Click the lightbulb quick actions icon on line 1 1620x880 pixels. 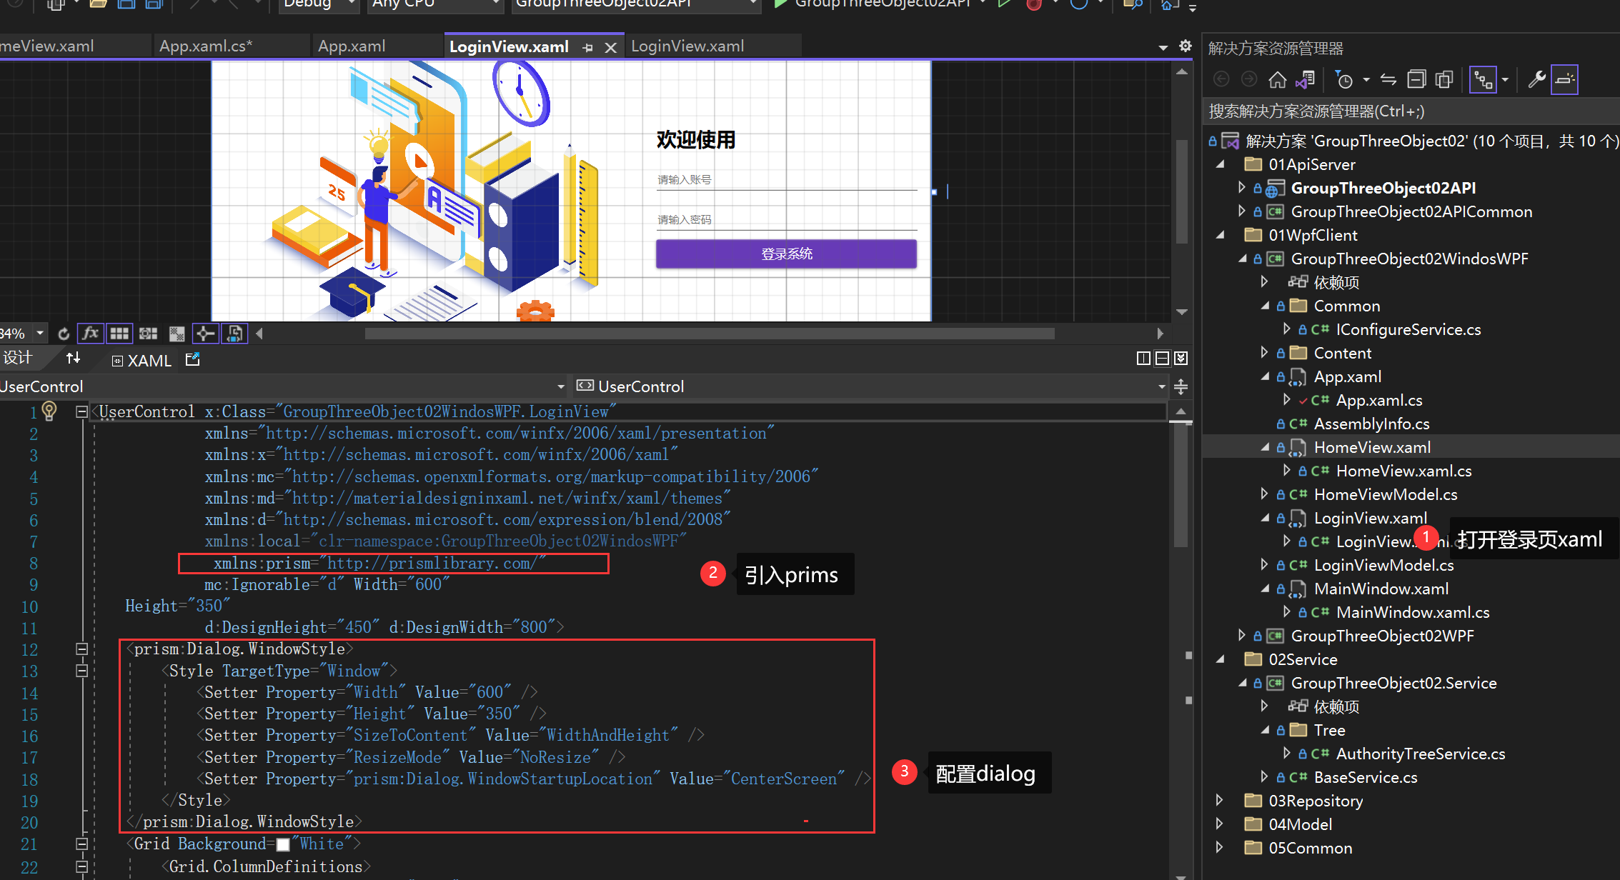click(49, 410)
